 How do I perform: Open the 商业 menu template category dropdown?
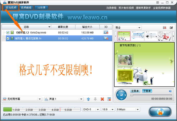point(128,28)
